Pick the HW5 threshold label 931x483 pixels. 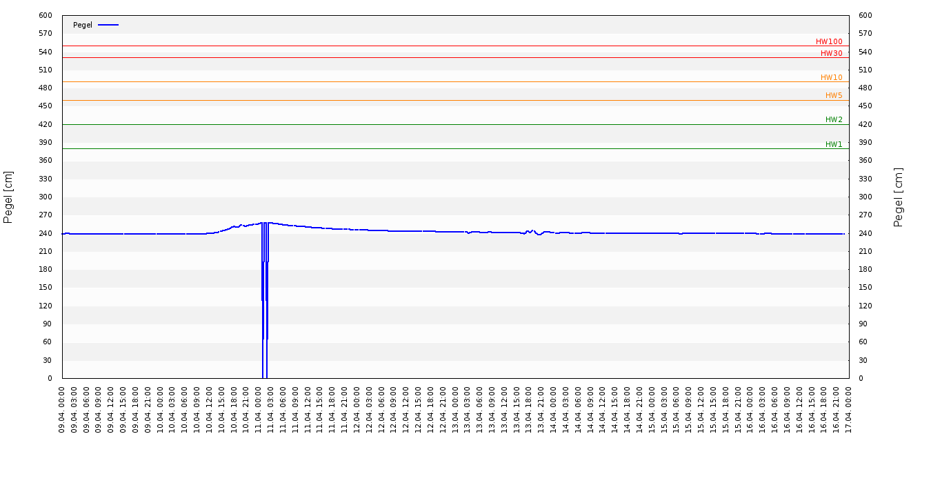tap(834, 95)
